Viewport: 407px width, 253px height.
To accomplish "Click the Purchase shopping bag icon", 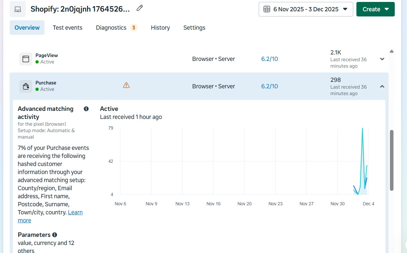I will tap(26, 86).
